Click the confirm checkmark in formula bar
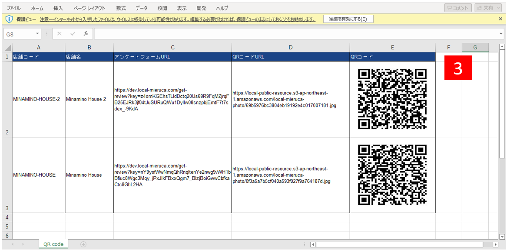The height and width of the screenshot is (250, 507). click(73, 33)
